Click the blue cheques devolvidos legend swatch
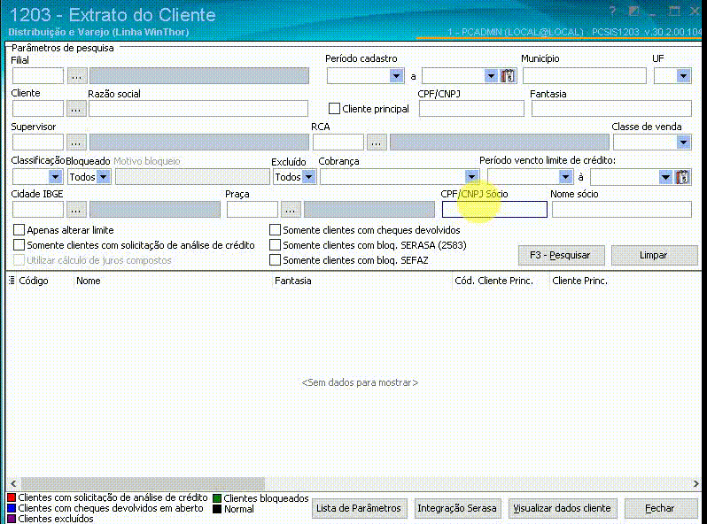 click(12, 508)
